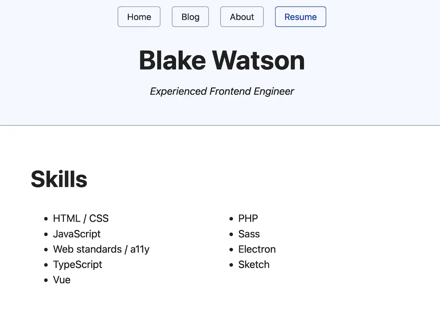The width and height of the screenshot is (440, 335).
Task: Select PHP in the skills column
Action: point(248,218)
